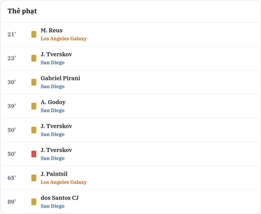Click Tverskov's second yellow card icon
261x214 pixels.
click(x=34, y=130)
